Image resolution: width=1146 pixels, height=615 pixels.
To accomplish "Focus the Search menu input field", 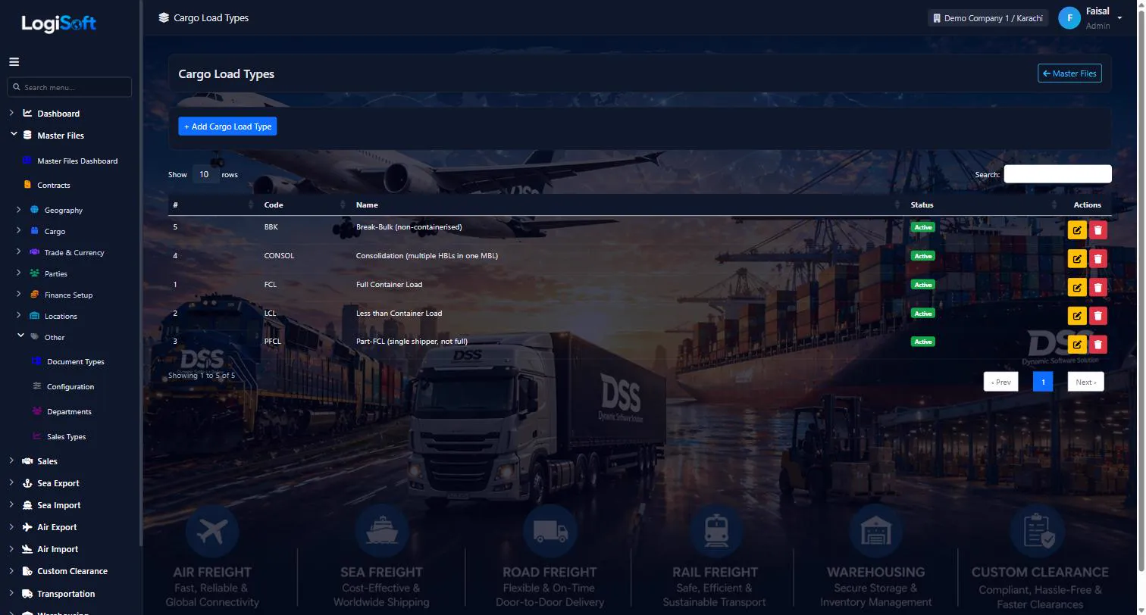I will pyautogui.click(x=69, y=87).
